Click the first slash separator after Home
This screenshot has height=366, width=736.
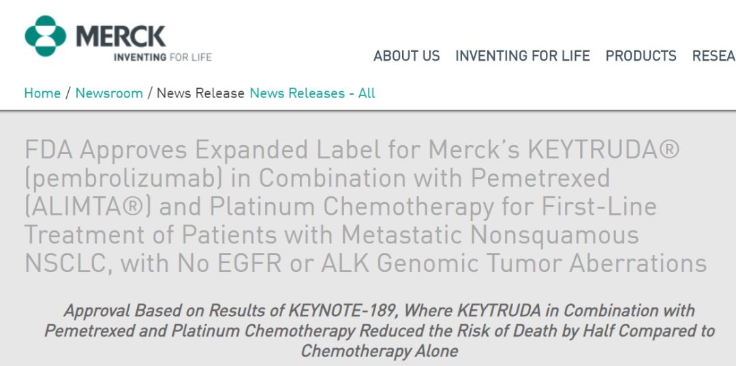click(68, 93)
